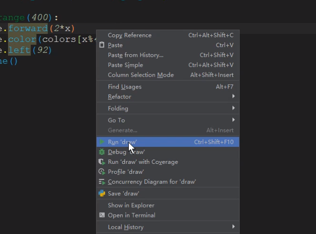The height and width of the screenshot is (234, 316).
Task: Choose Paste from History option
Action: [x=136, y=55]
